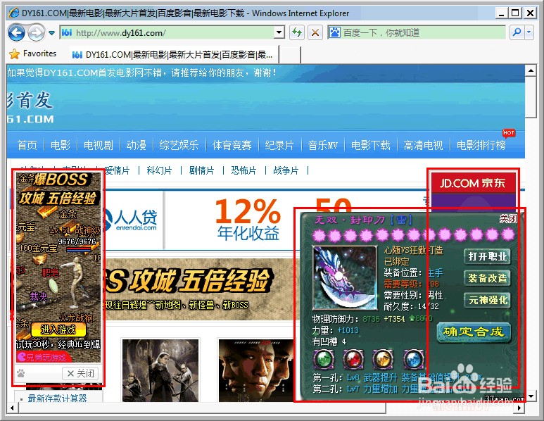
Task: Select the 科幻片 genre link
Action: tap(159, 170)
